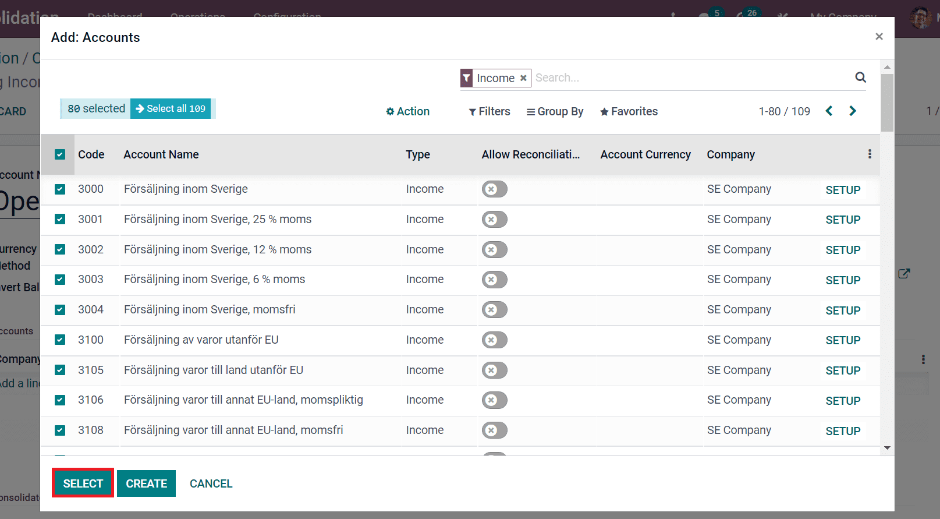Click Select all 109 records
The image size is (940, 519).
171,108
